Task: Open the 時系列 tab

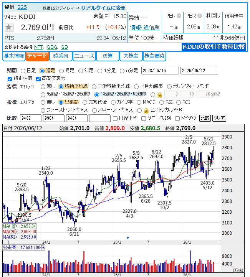Action: click(x=61, y=56)
